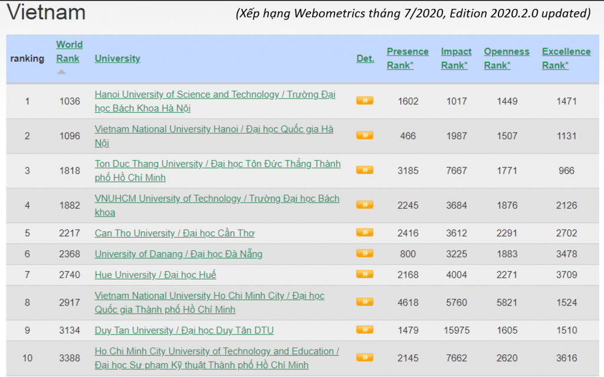The image size is (604, 377).
Task: Click the Vietnam page heading
Action: [x=46, y=12]
